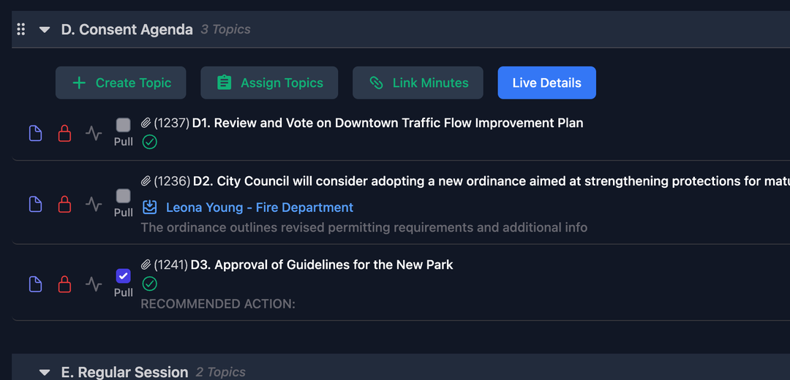Click the red lock icon on D2 row
This screenshot has height=380, width=790.
tap(64, 204)
